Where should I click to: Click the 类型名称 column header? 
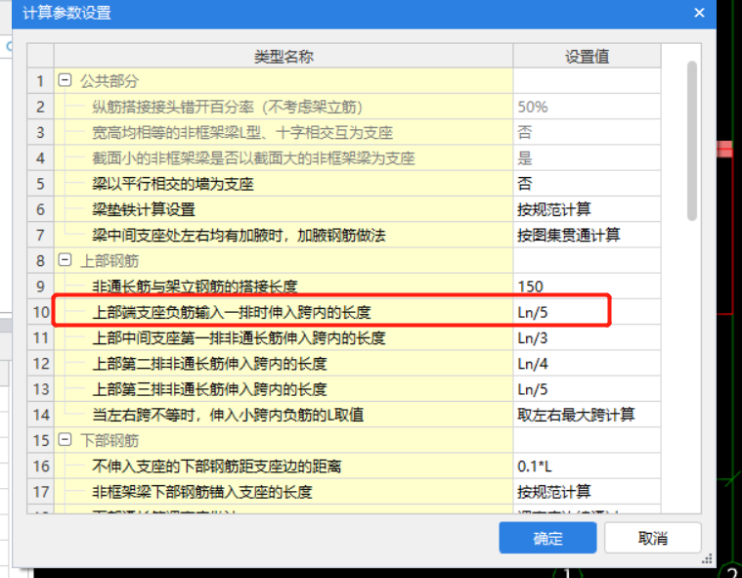(x=284, y=56)
